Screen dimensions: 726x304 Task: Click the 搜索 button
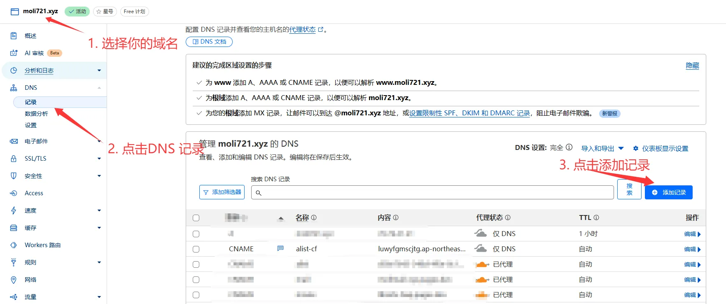click(629, 189)
